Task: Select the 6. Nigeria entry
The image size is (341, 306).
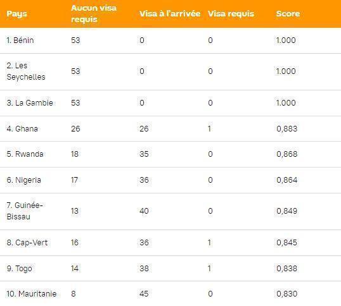Action: point(23,180)
